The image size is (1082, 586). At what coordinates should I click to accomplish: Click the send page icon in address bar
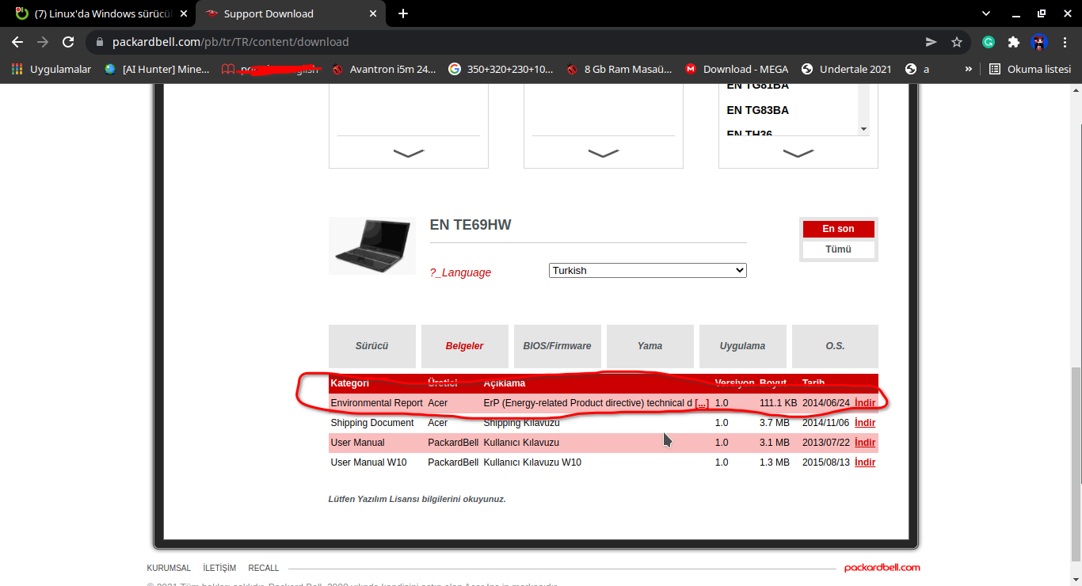[x=932, y=42]
